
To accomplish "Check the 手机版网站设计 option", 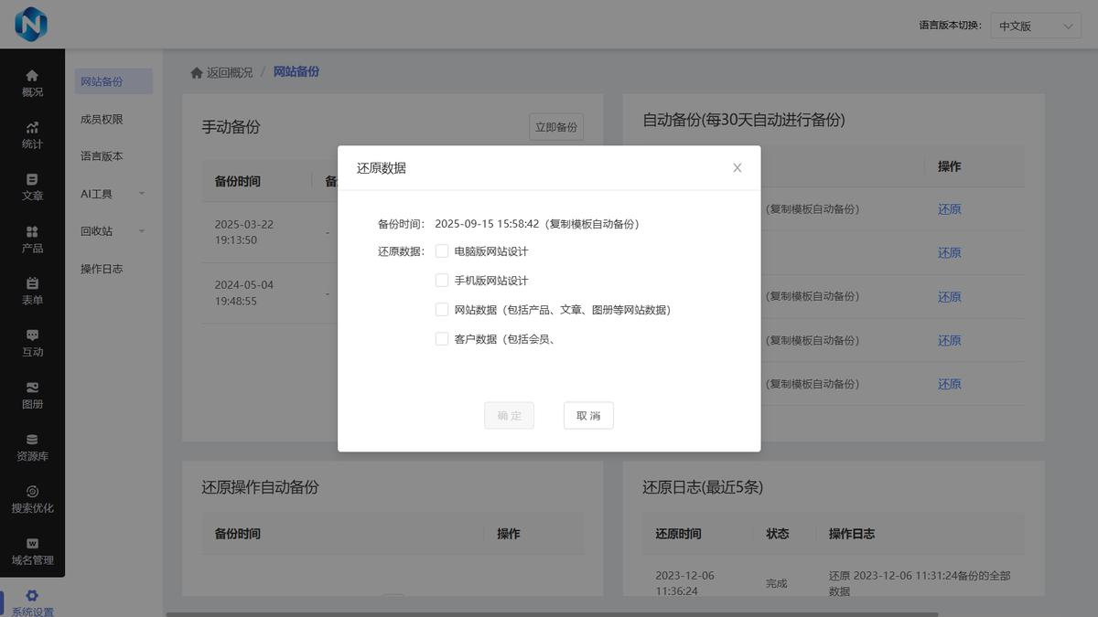I will [442, 280].
